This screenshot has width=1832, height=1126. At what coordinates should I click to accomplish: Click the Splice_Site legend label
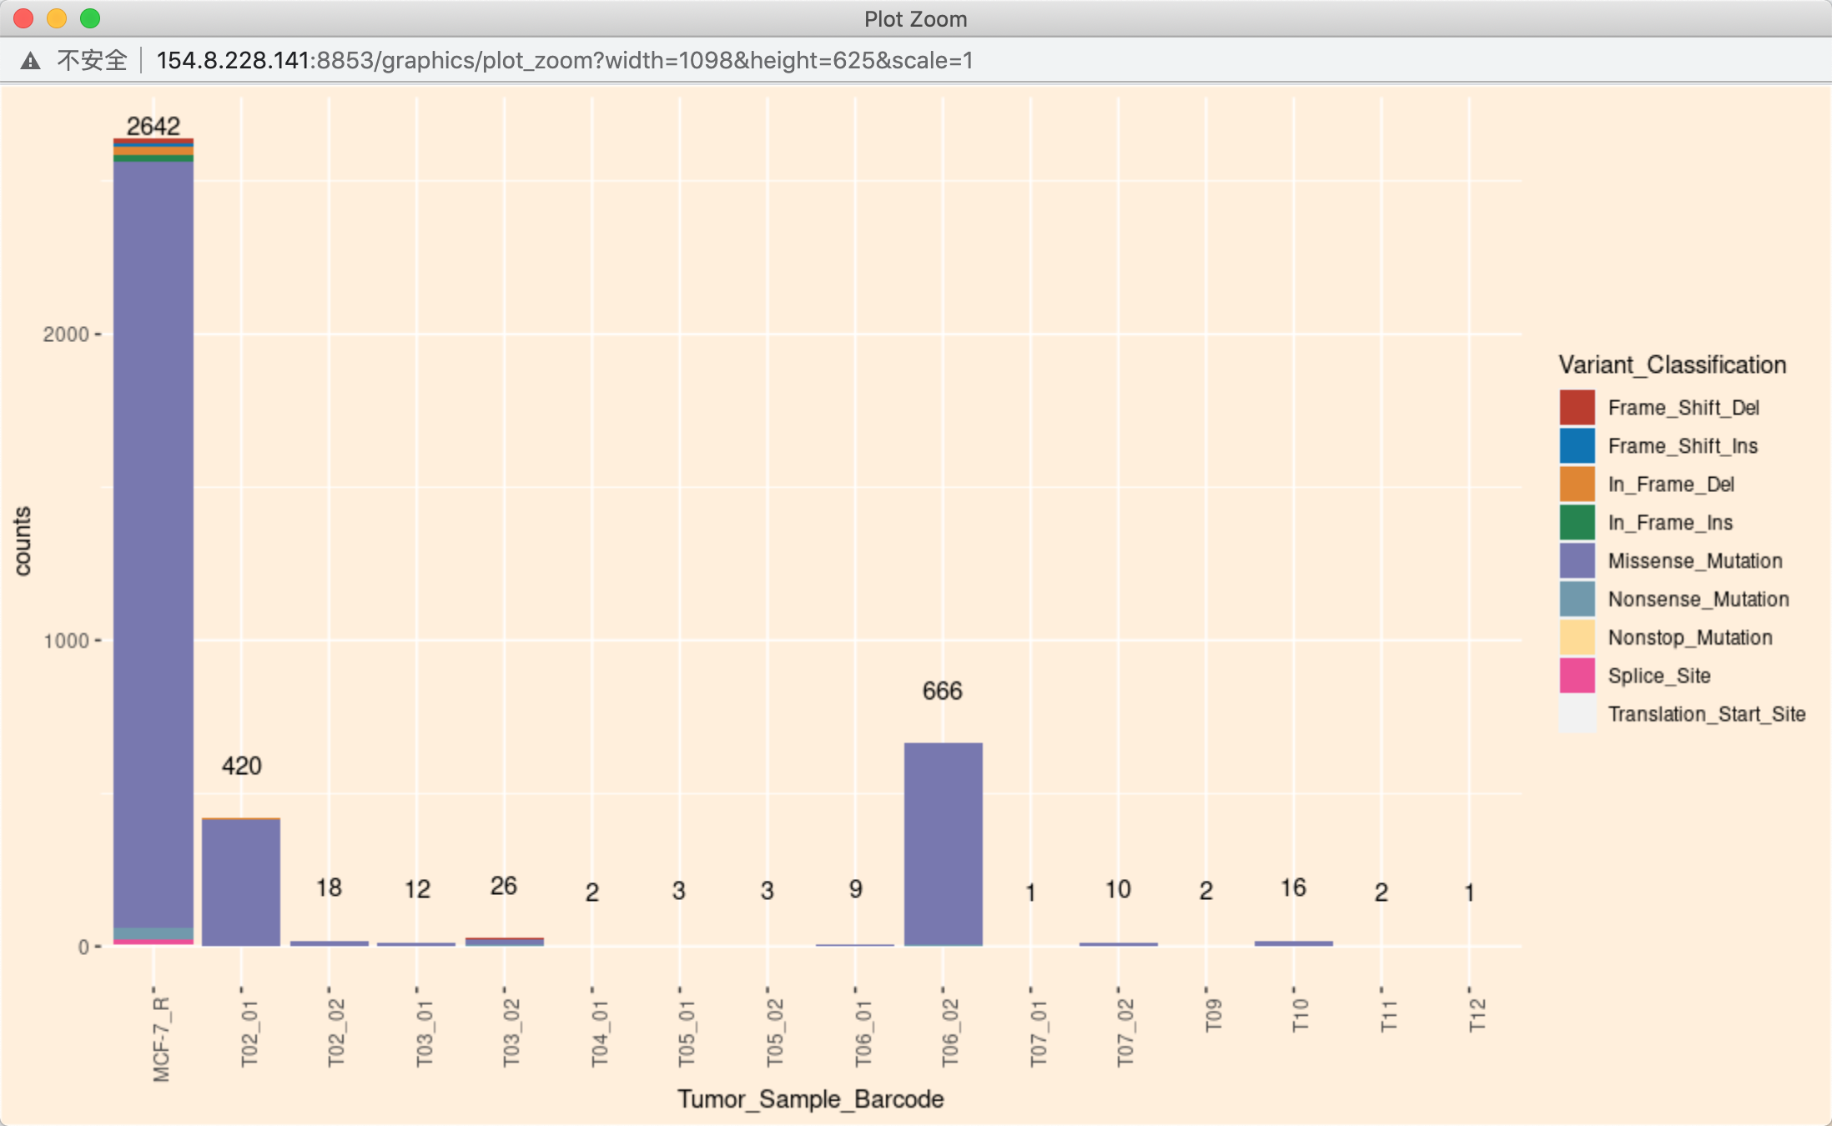(x=1659, y=676)
